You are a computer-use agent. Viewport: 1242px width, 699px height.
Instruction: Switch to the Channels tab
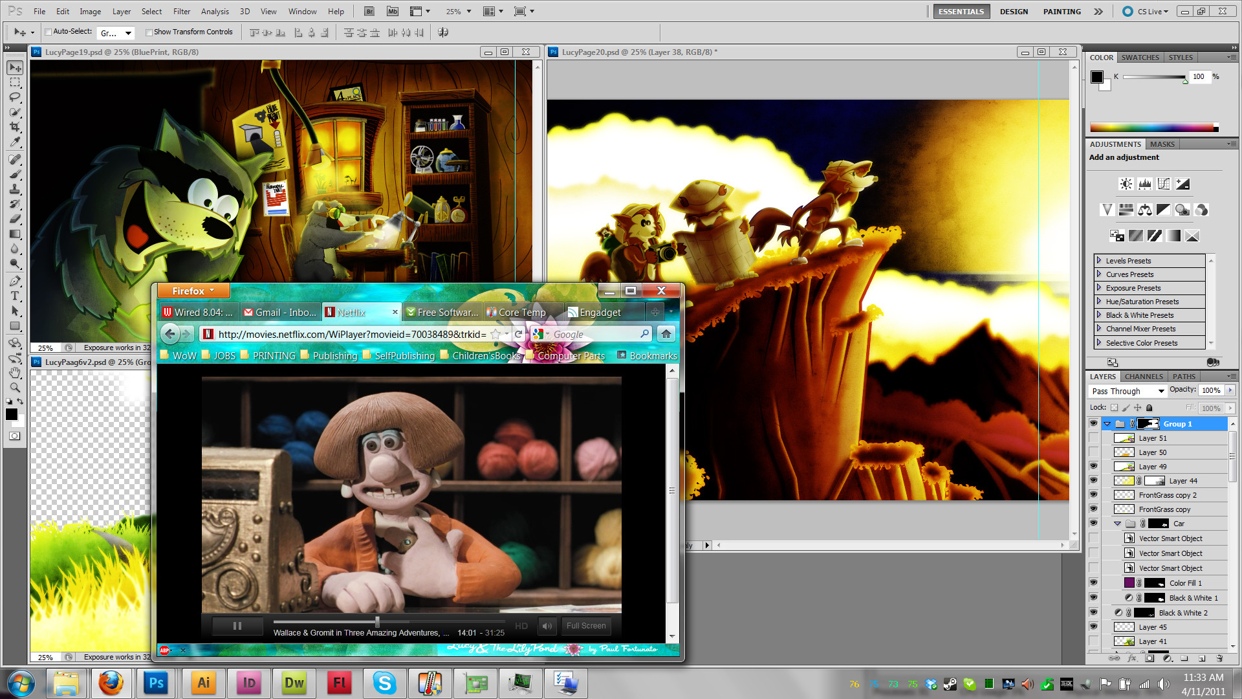1144,376
